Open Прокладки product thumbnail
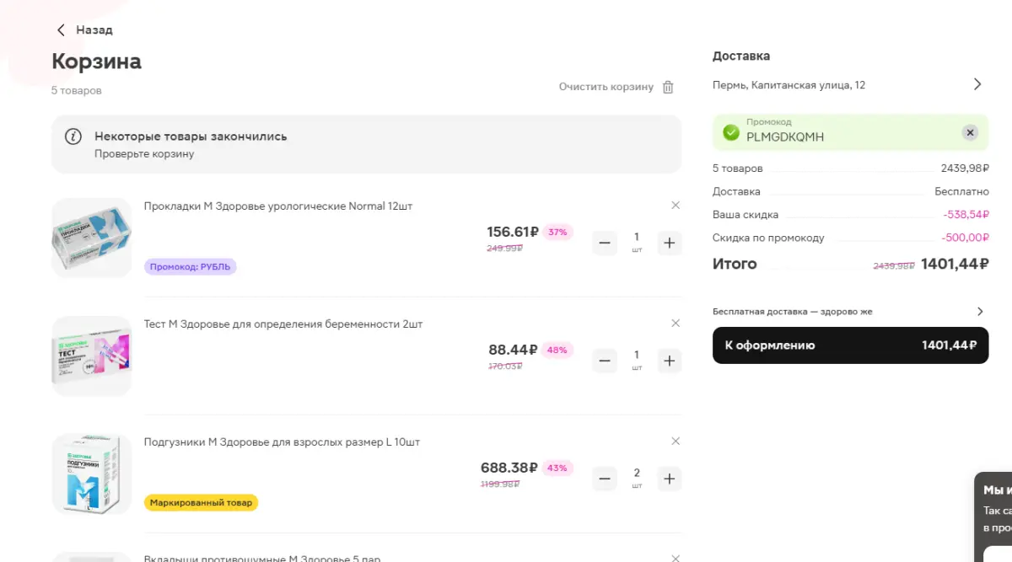Viewport: 1012px width, 562px height. point(92,238)
